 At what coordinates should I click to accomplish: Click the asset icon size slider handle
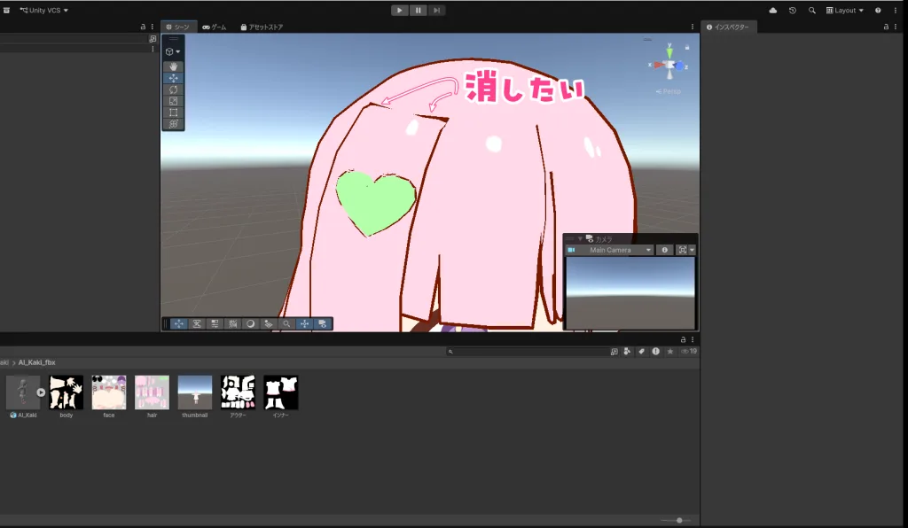click(679, 521)
